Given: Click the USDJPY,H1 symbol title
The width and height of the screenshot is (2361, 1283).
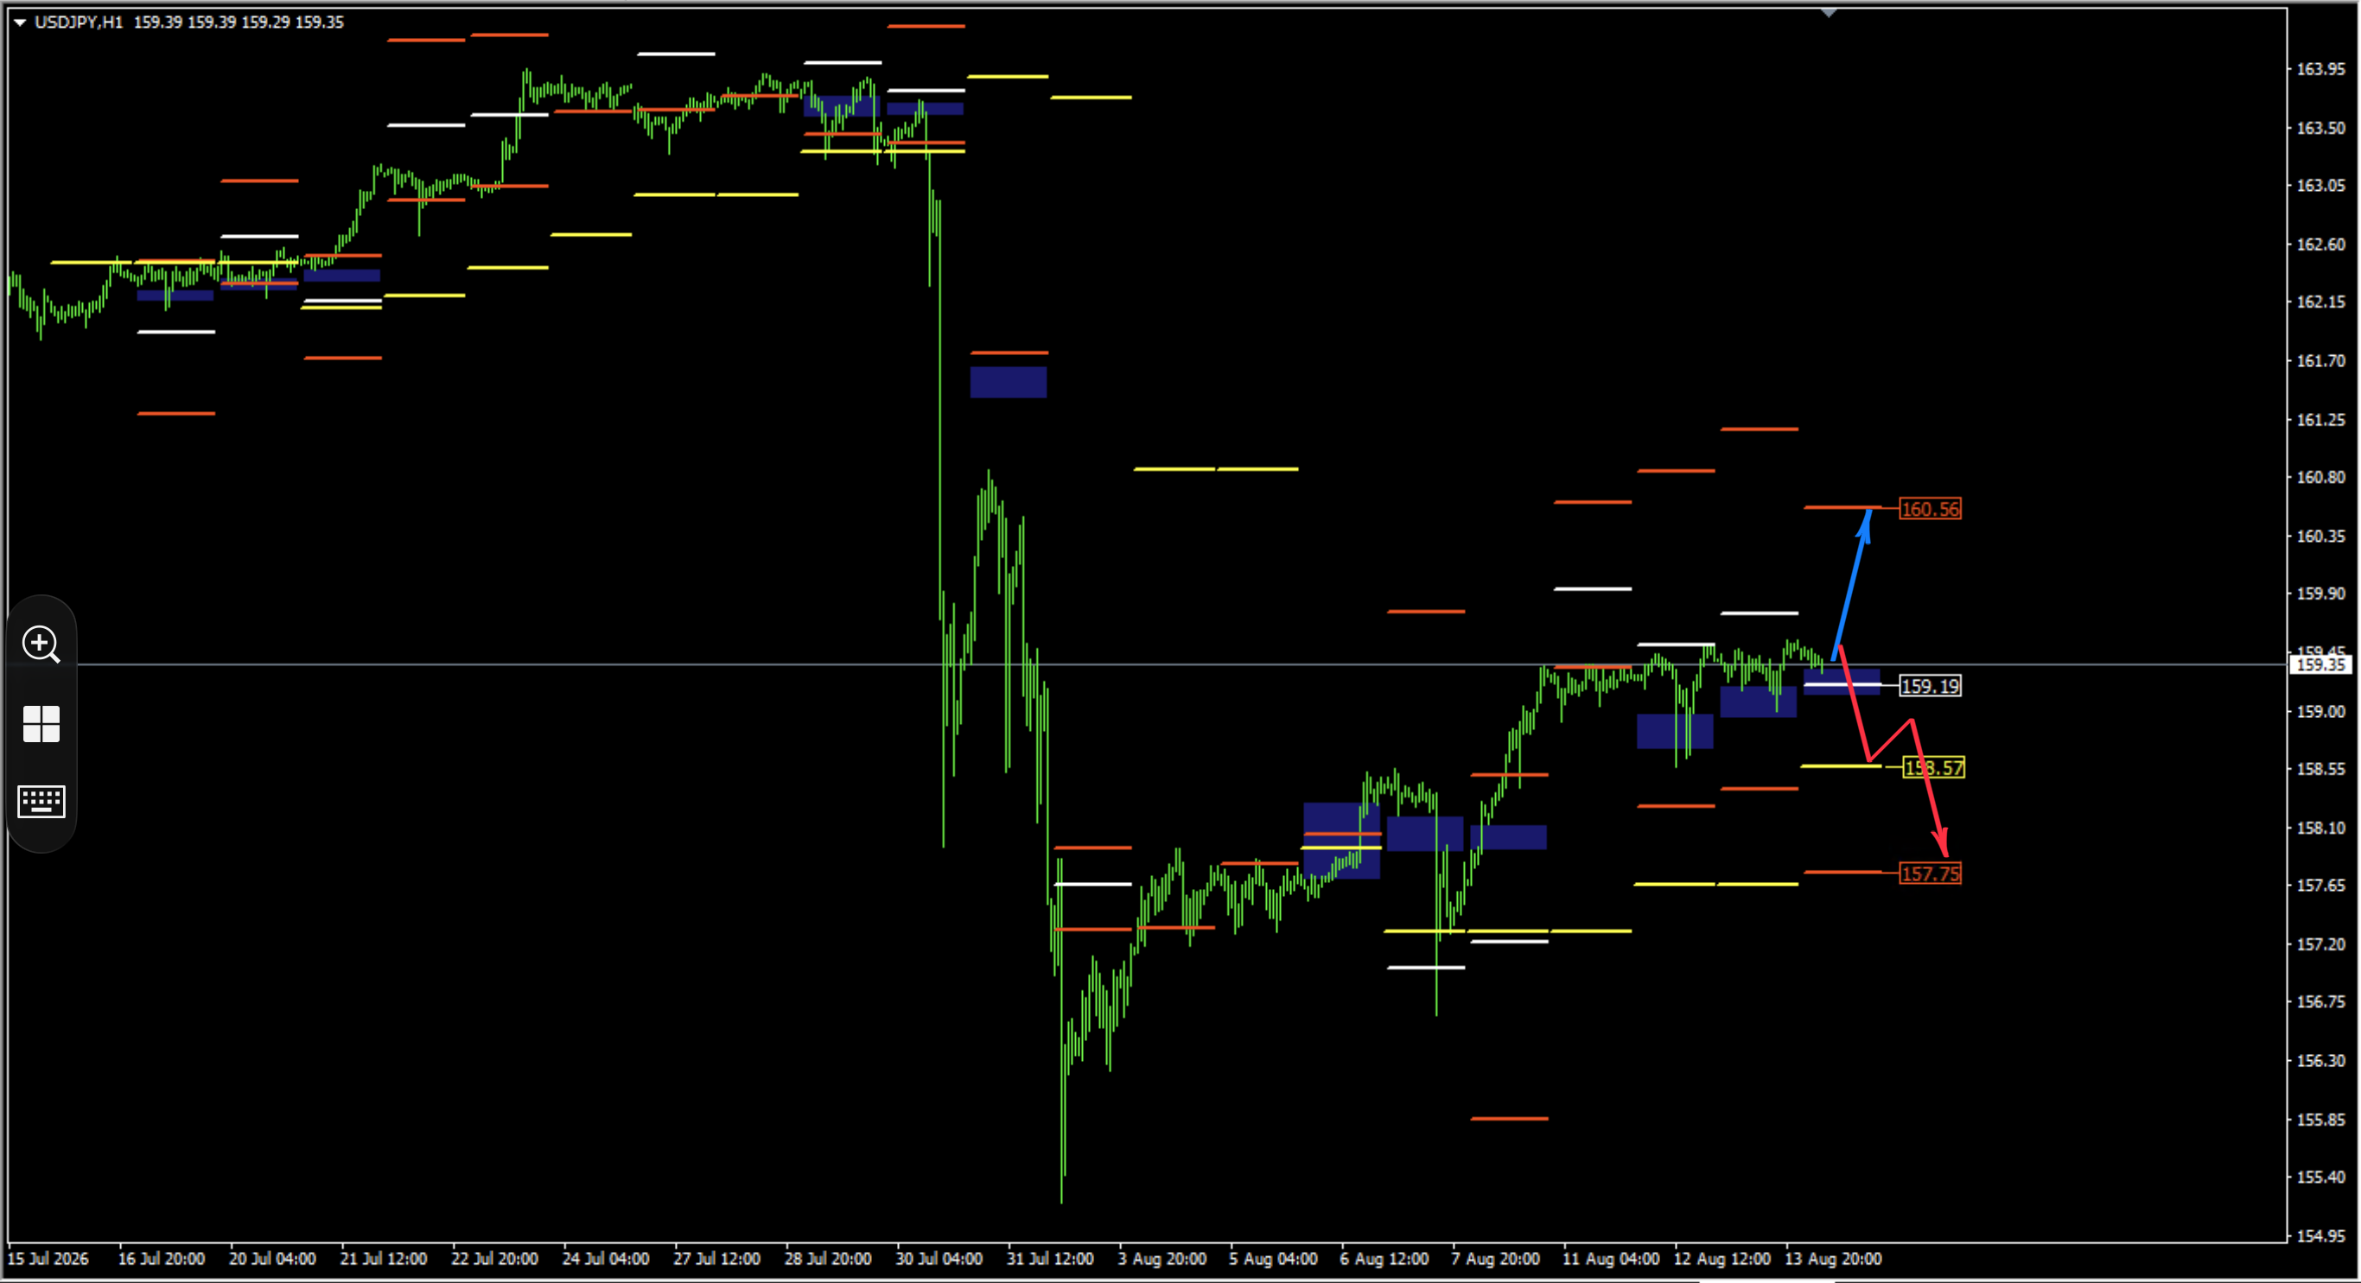Looking at the screenshot, I should tap(78, 22).
